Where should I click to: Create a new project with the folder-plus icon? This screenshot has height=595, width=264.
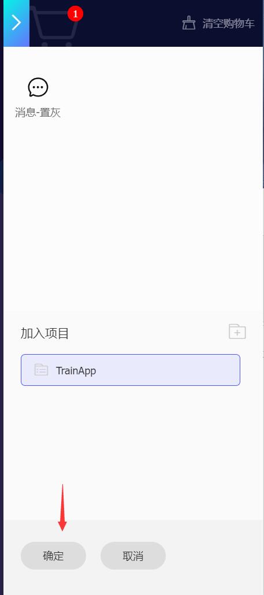237,331
